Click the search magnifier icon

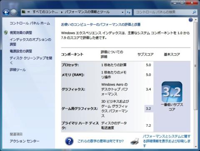point(194,12)
